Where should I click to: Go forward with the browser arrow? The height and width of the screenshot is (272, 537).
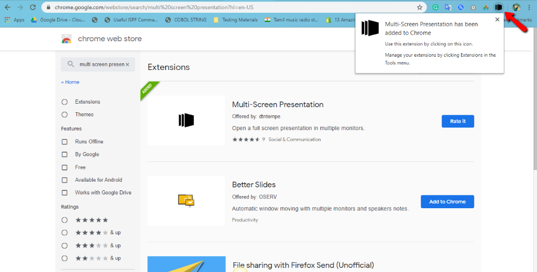click(x=20, y=7)
